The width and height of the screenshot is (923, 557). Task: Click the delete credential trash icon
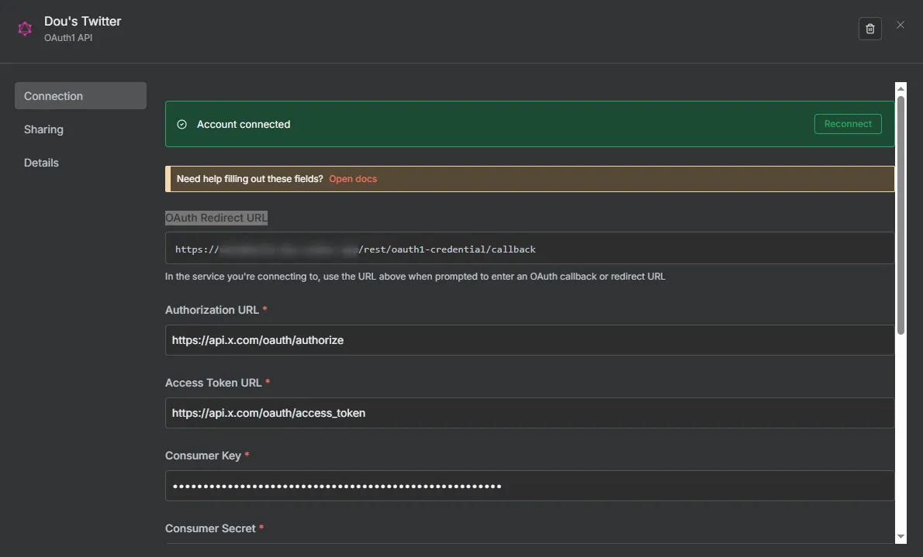869,28
